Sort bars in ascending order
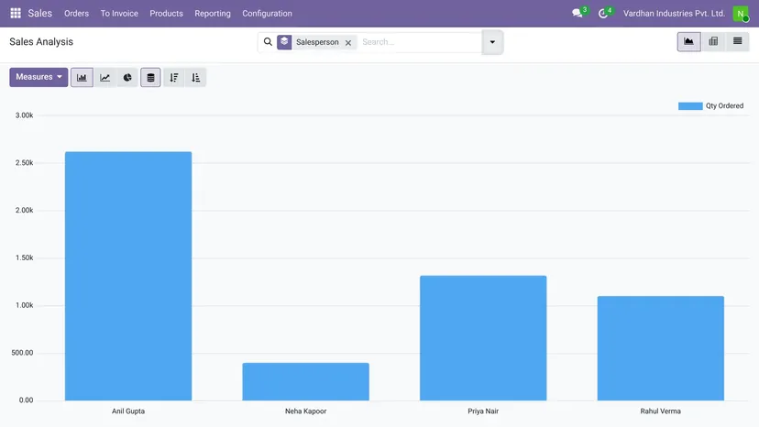 pyautogui.click(x=195, y=78)
